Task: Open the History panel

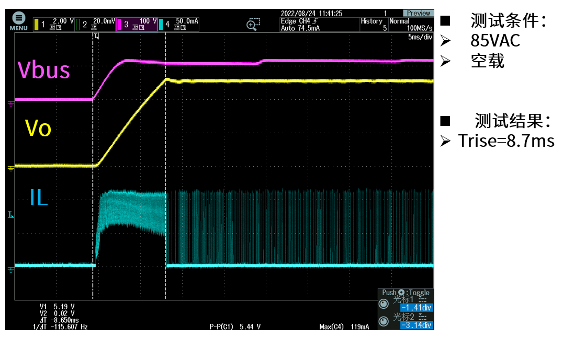Action: point(373,25)
